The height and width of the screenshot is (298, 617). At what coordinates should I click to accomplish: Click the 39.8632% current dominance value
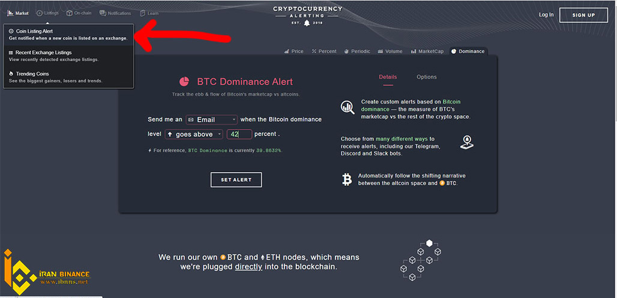coord(269,150)
